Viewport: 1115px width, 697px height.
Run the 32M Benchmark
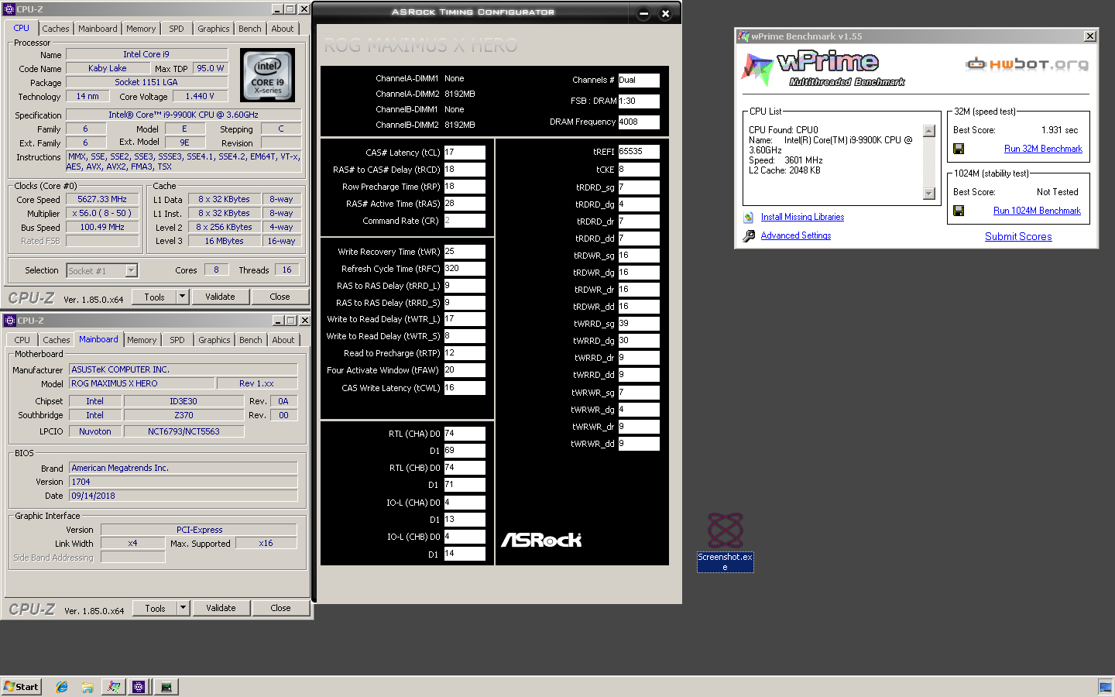(x=1043, y=149)
